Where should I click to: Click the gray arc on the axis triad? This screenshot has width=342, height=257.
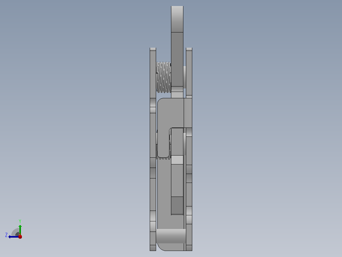(x=15, y=232)
